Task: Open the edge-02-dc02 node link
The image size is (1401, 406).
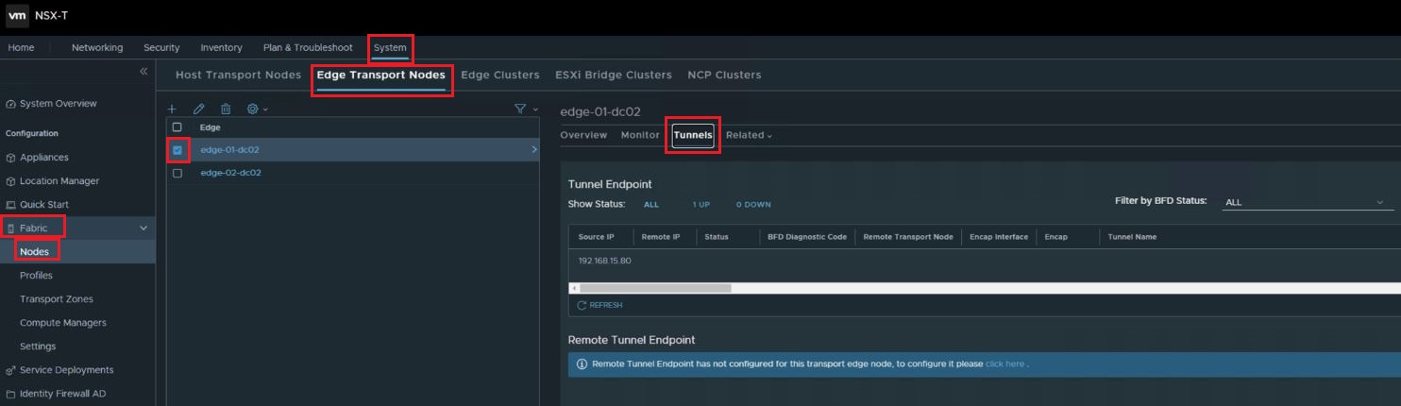Action: 230,174
